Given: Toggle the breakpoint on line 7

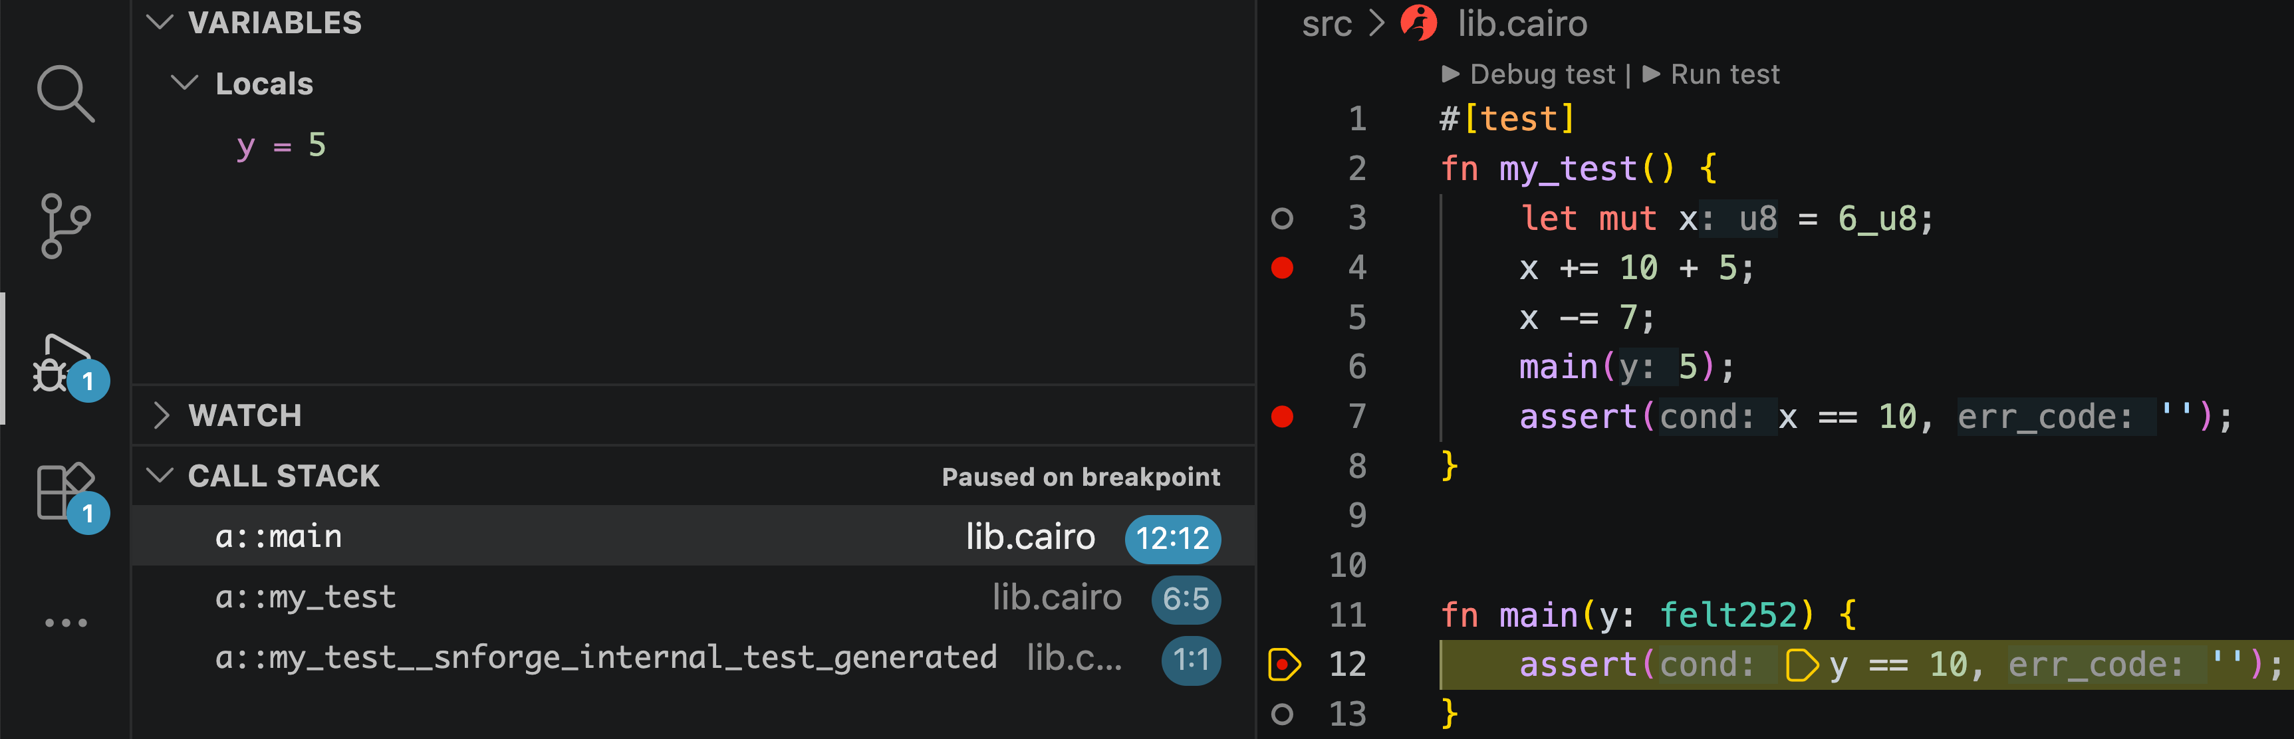Looking at the screenshot, I should (x=1283, y=417).
